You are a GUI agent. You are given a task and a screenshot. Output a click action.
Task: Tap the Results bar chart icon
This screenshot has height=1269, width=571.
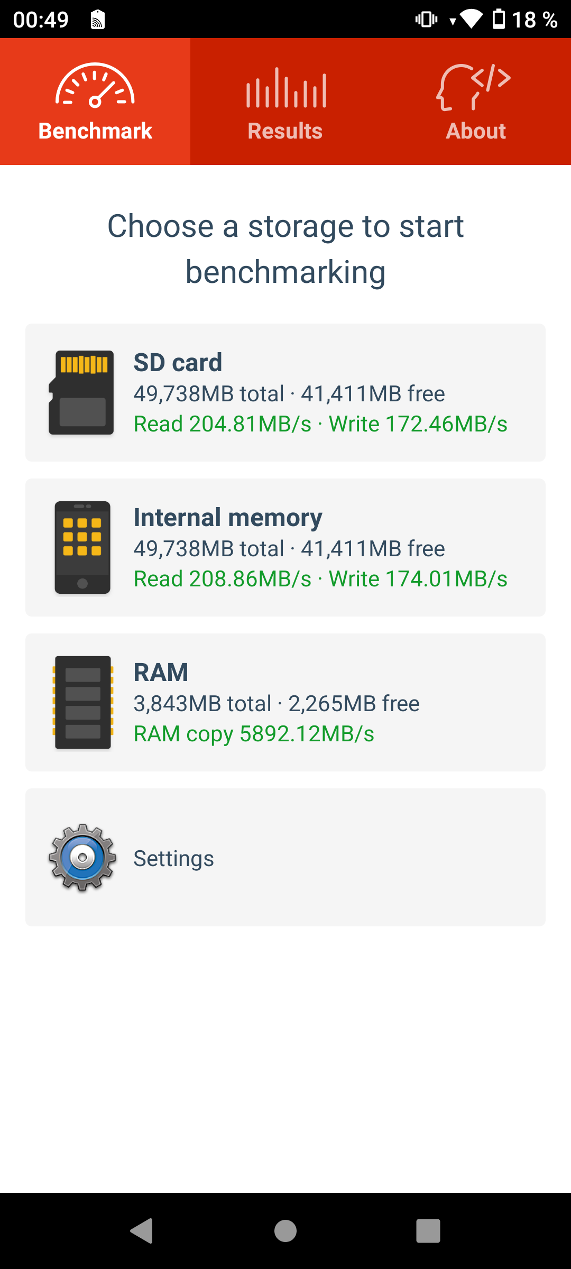click(x=285, y=88)
